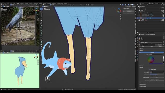The width and height of the screenshot is (165, 93).
Task: Collapse the Reference collection in outliner
Action: click(x=138, y=21)
